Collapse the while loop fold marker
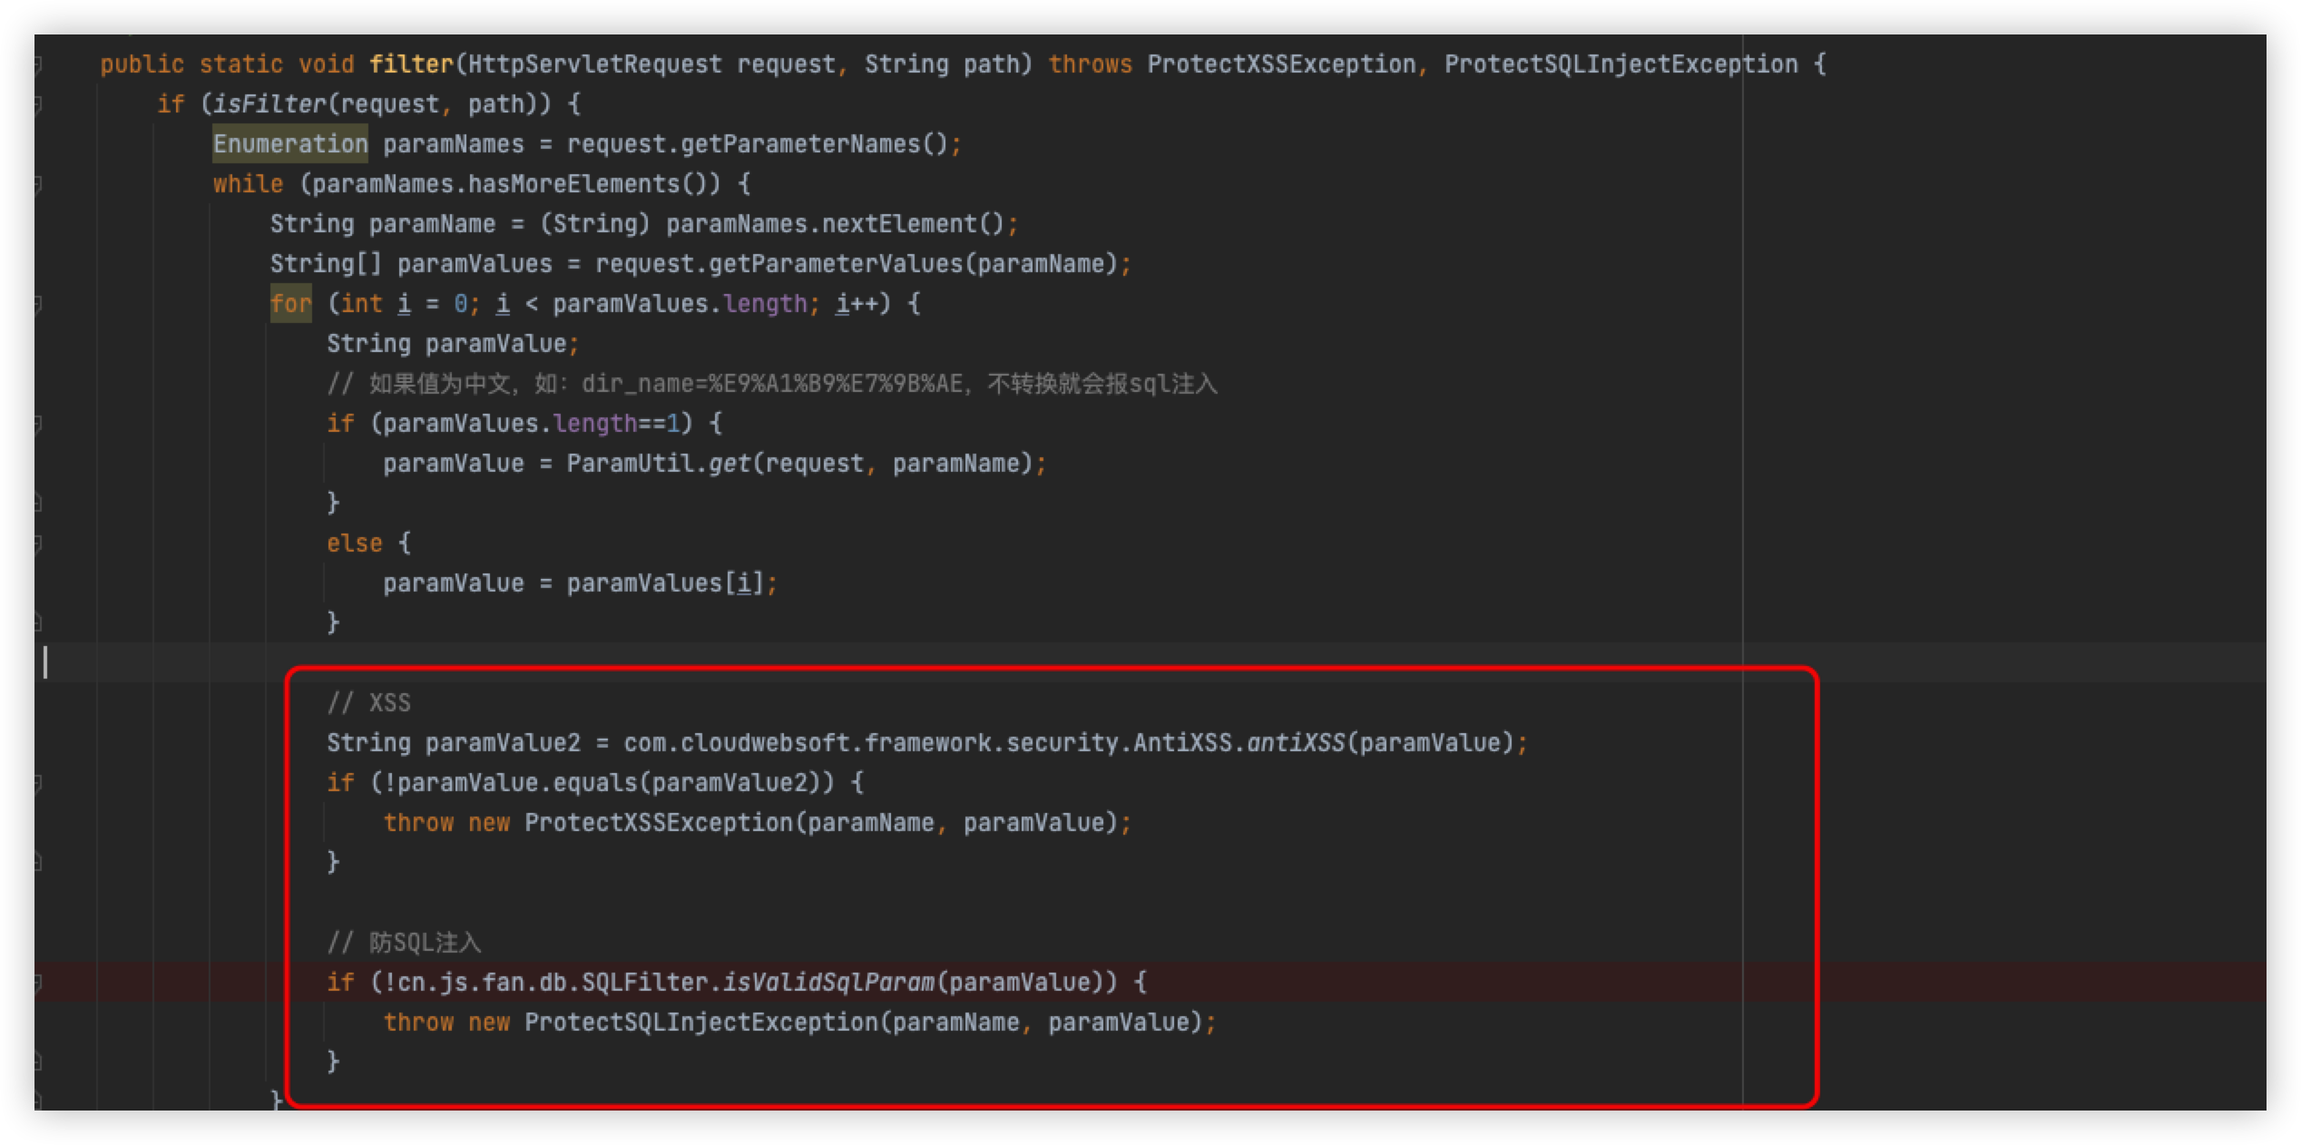Screen dimensions: 2301x1145 tap(38, 184)
